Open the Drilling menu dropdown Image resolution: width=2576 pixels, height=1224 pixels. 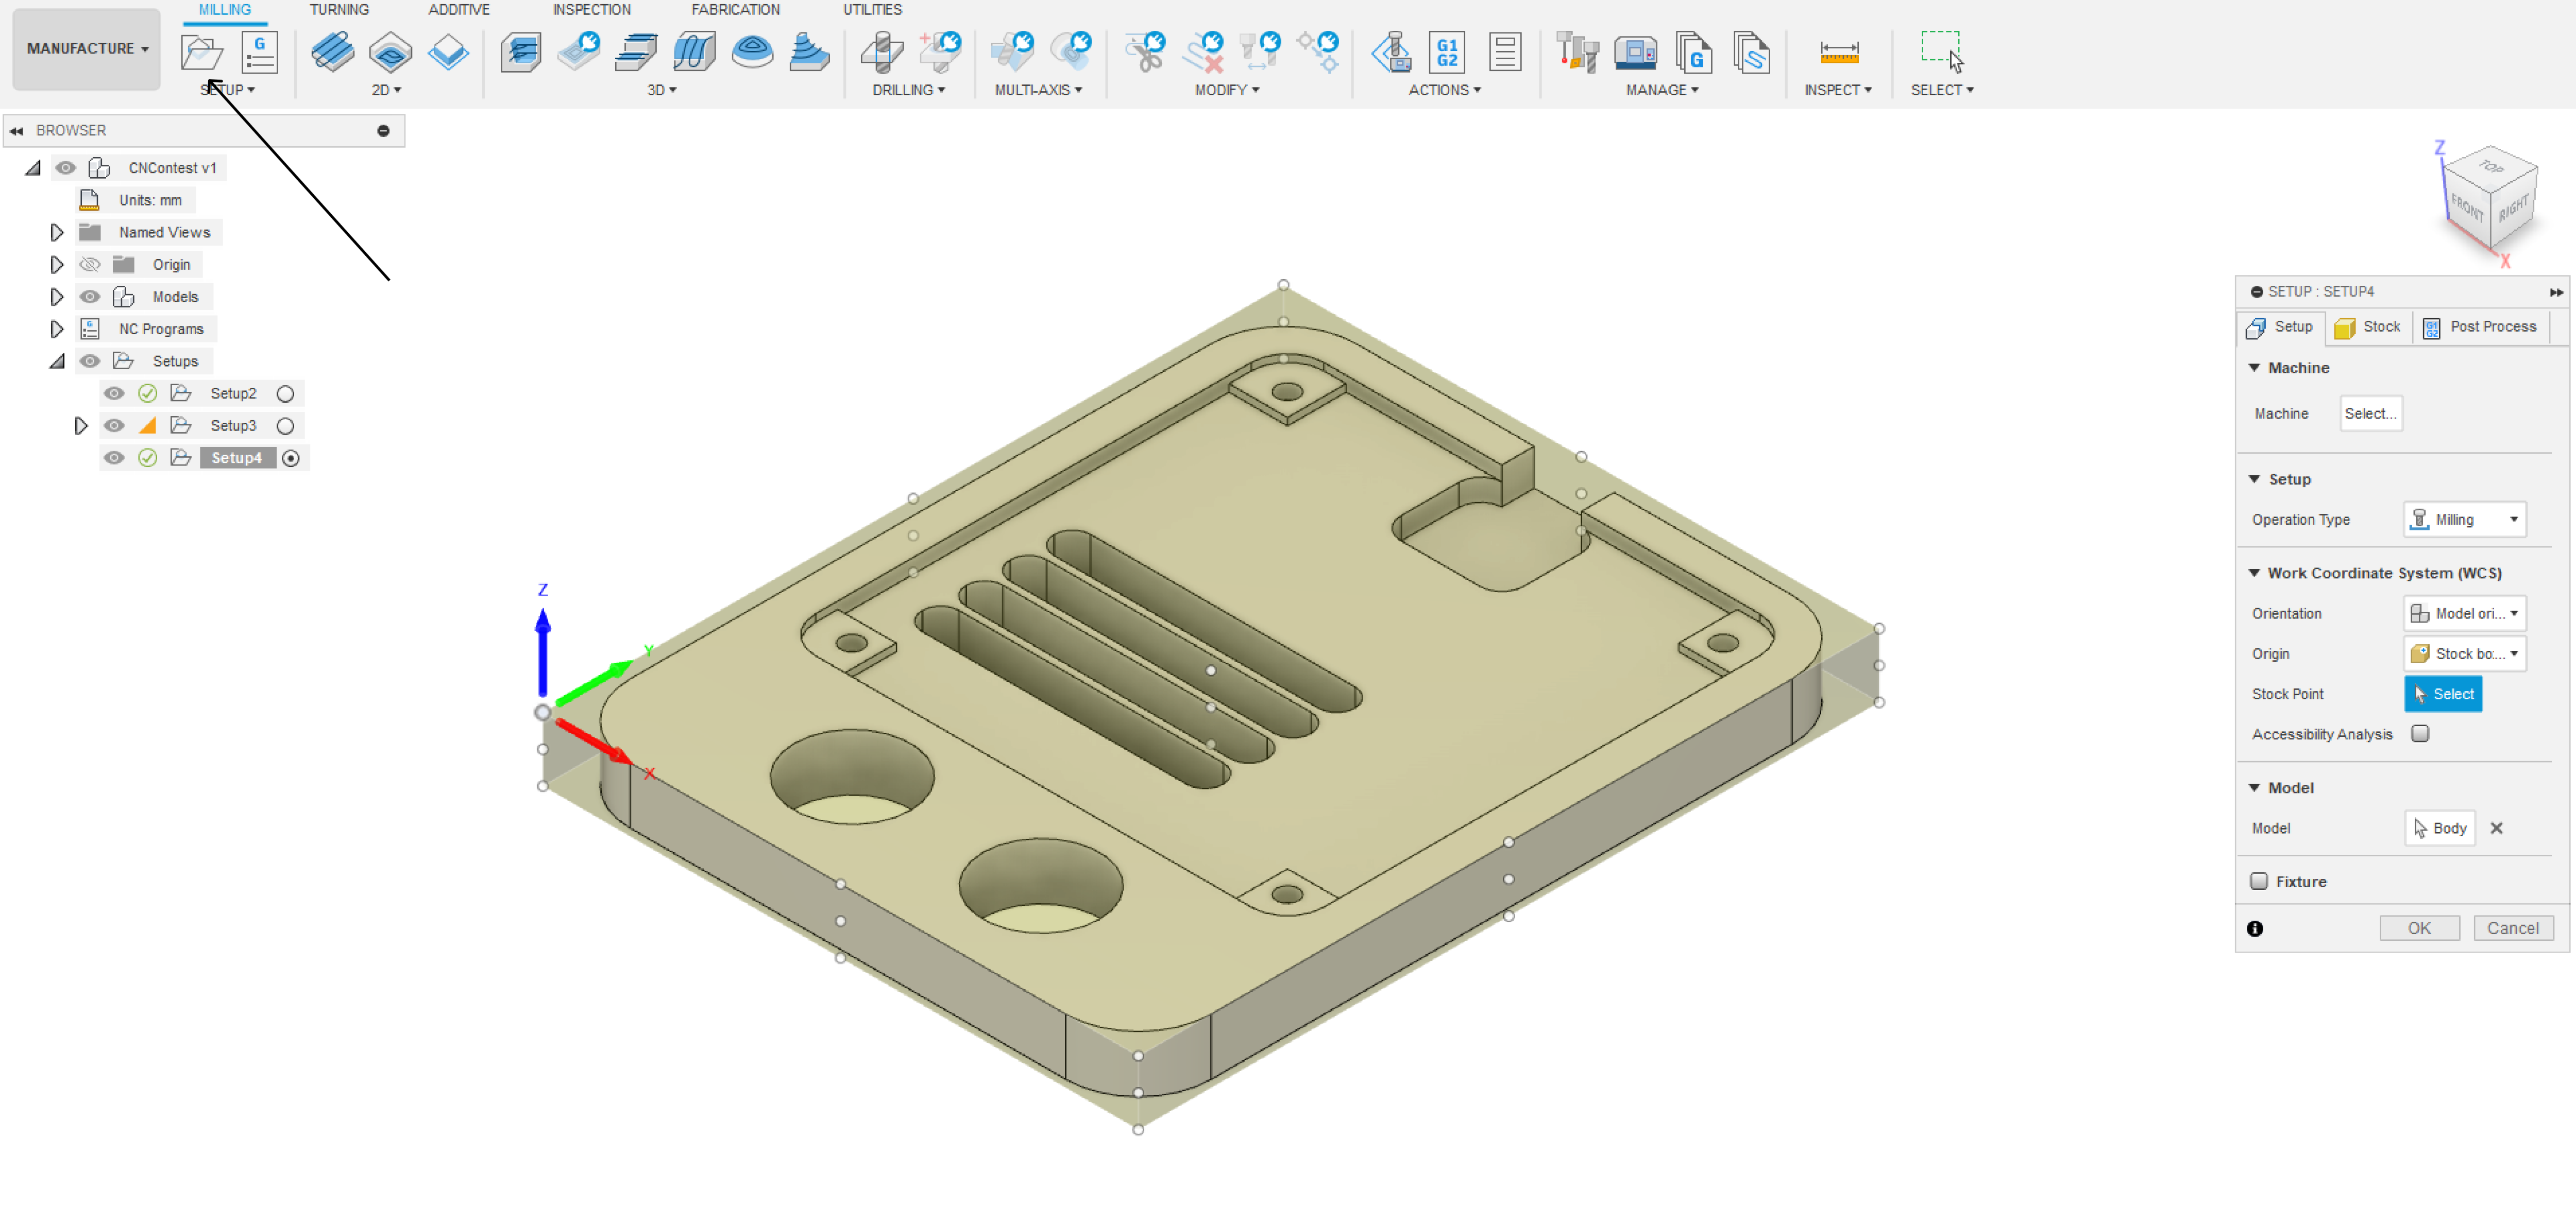[x=908, y=90]
